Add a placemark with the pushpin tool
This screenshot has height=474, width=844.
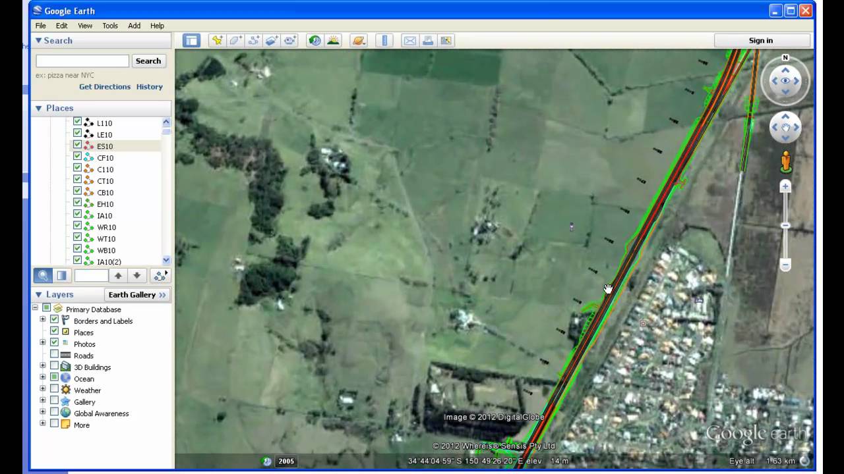pyautogui.click(x=217, y=41)
